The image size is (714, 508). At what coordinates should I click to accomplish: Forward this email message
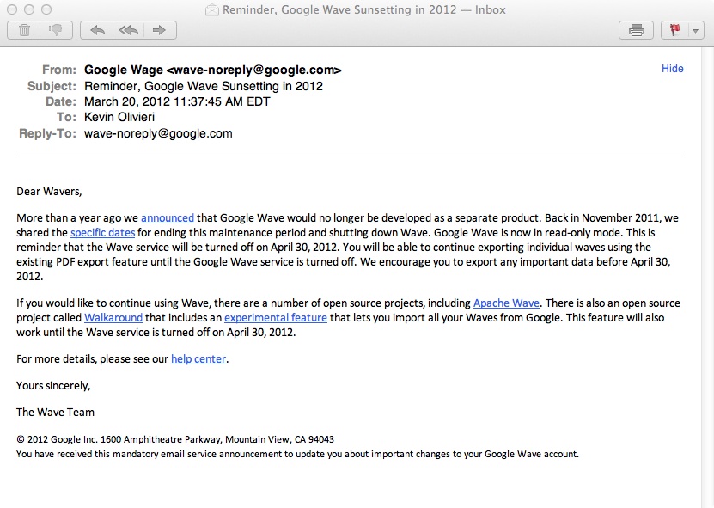point(159,30)
